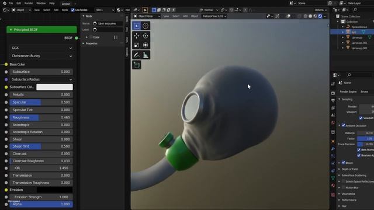Screen dimensions: 374x210
Task: Toggle the Bloom checkbox
Action: pos(344,163)
